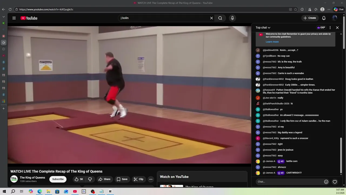
Task: Select the browser address bar URL
Action: click(x=46, y=9)
